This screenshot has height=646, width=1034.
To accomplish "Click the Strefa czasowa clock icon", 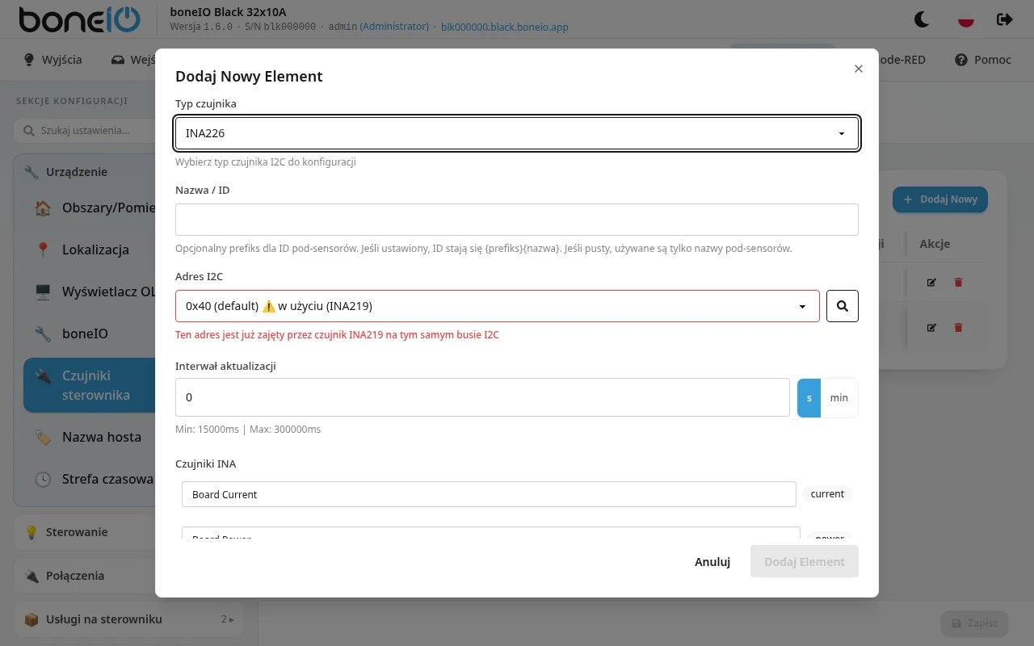I will click(x=43, y=479).
